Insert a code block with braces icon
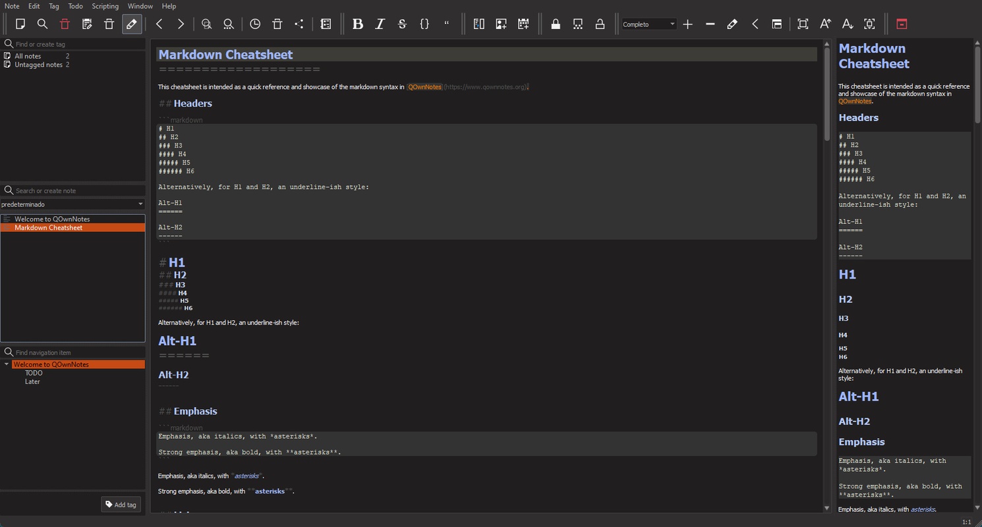 [x=424, y=24]
